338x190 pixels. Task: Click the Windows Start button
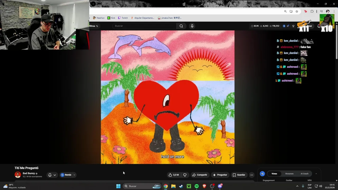[x=118, y=186]
